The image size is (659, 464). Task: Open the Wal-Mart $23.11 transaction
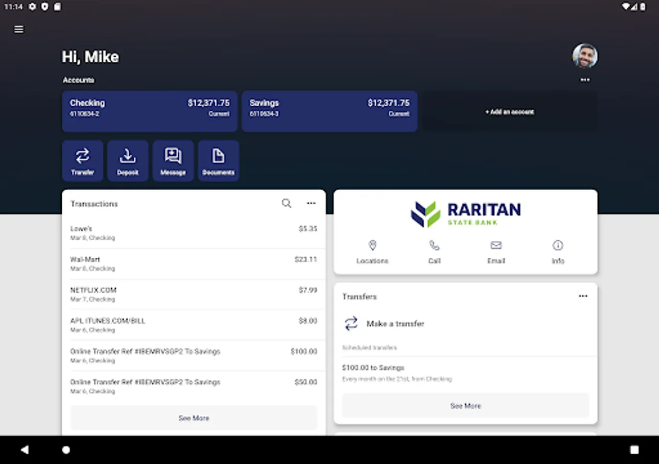[x=194, y=264]
